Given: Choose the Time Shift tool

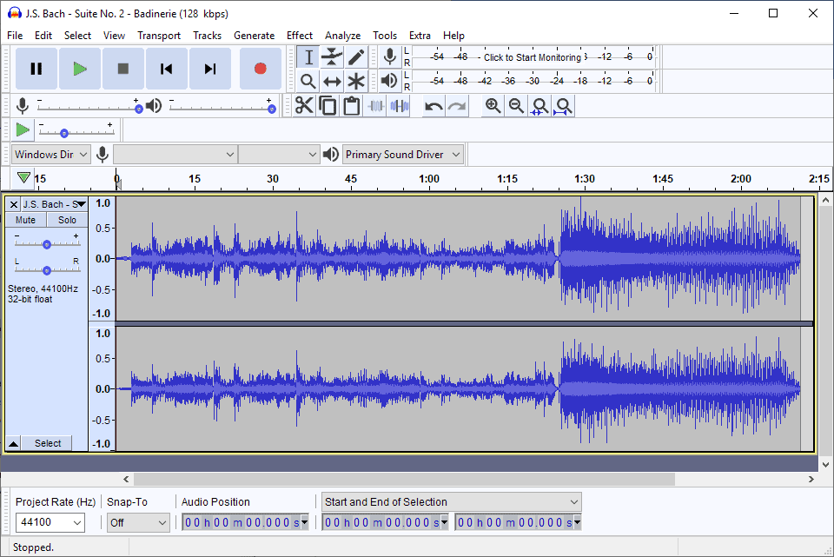Looking at the screenshot, I should coord(332,81).
